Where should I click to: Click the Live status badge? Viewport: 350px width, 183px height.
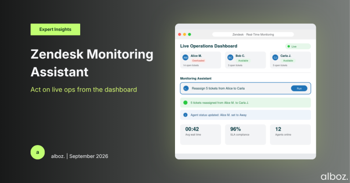tap(298, 46)
